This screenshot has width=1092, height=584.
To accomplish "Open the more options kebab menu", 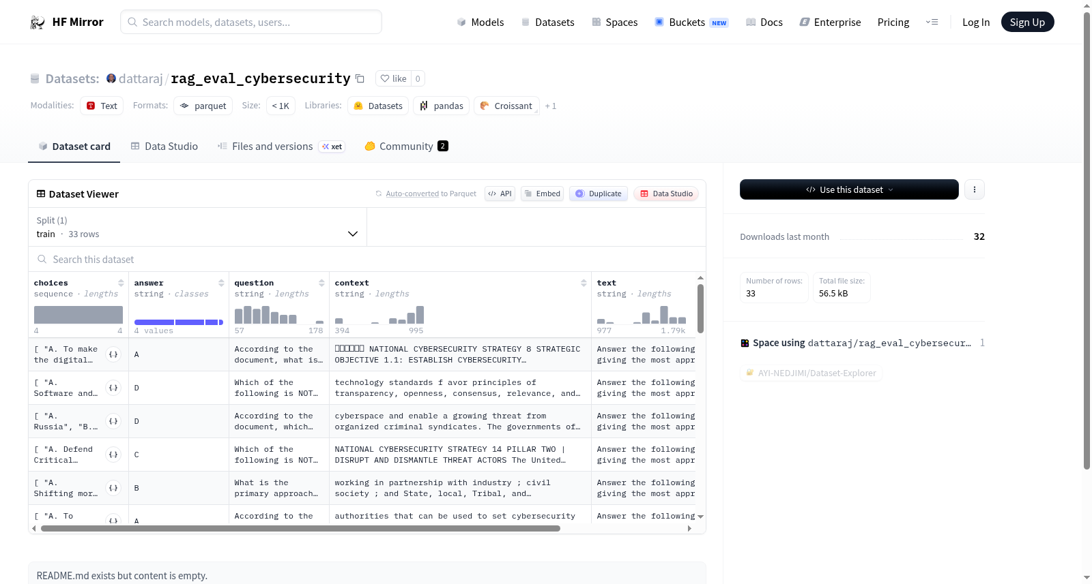I will (x=975, y=189).
